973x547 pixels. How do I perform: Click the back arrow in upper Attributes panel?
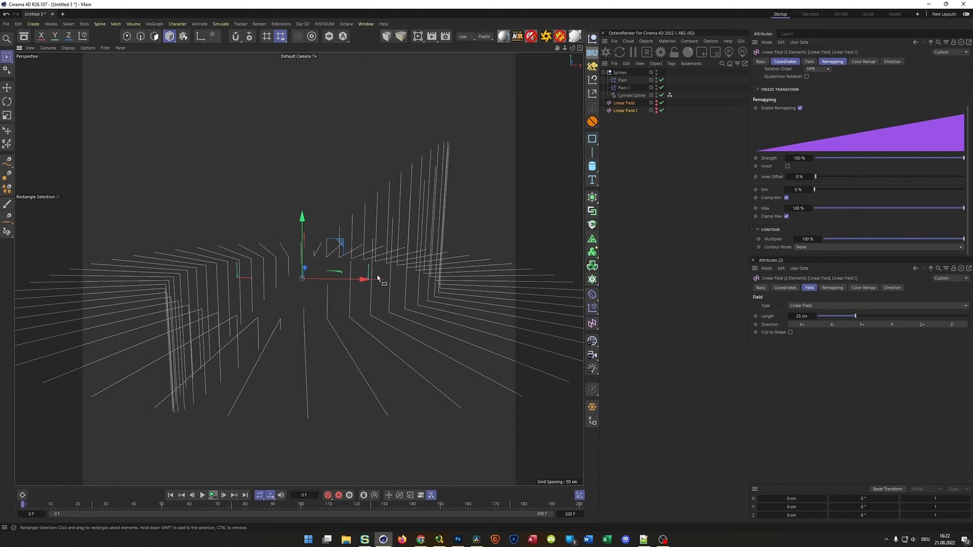click(915, 42)
